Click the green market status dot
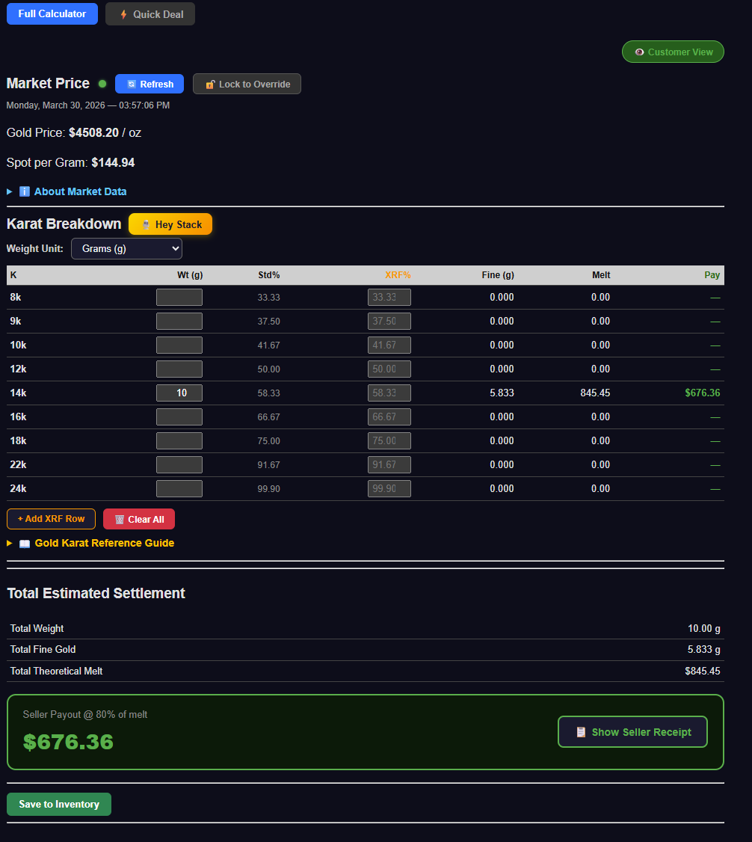 pos(102,84)
